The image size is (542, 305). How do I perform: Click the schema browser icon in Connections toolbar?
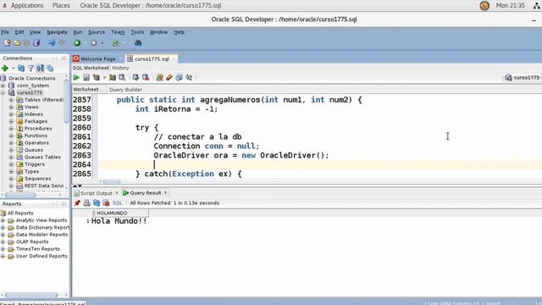click(x=40, y=68)
